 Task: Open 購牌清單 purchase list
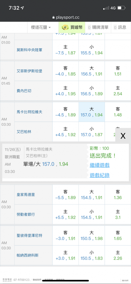click(x=98, y=27)
